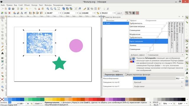Open the X displacement channel dropdown (Красный)
This screenshot has height=106, width=189.
click(x=158, y=82)
